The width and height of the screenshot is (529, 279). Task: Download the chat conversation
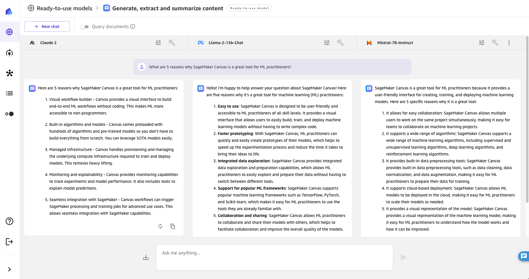point(146,257)
